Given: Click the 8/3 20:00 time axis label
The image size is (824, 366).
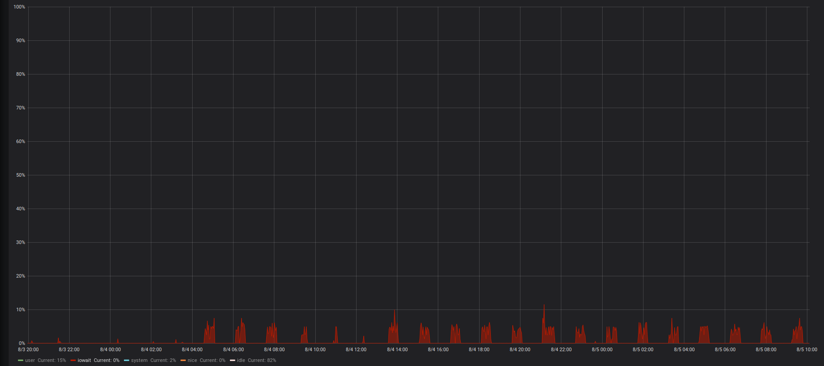Looking at the screenshot, I should [28, 349].
